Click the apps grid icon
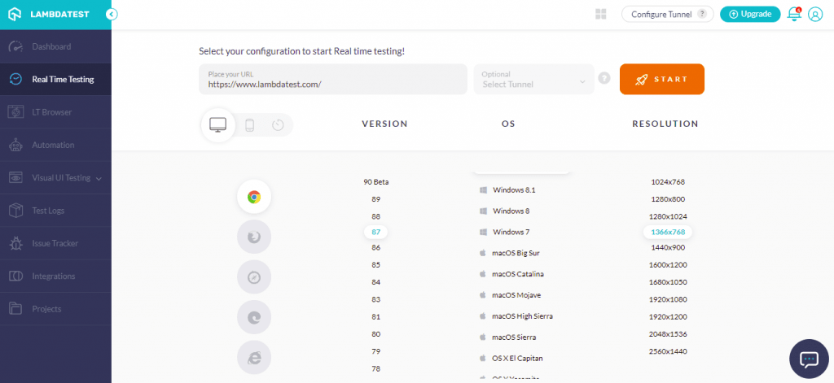The width and height of the screenshot is (834, 383). point(601,14)
